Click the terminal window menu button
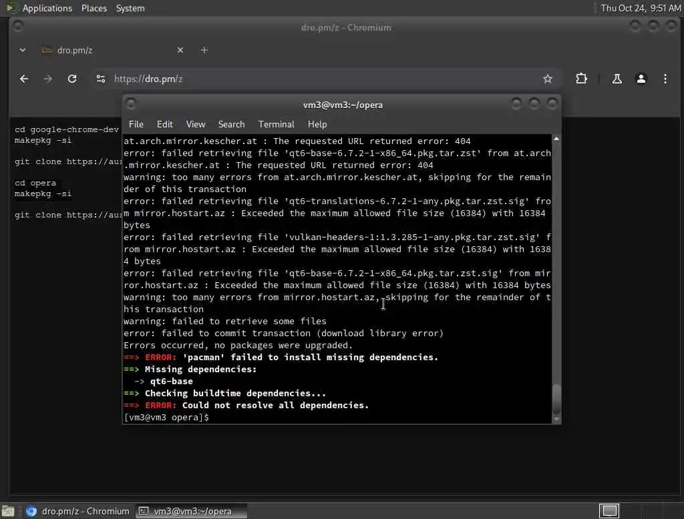 pos(130,104)
